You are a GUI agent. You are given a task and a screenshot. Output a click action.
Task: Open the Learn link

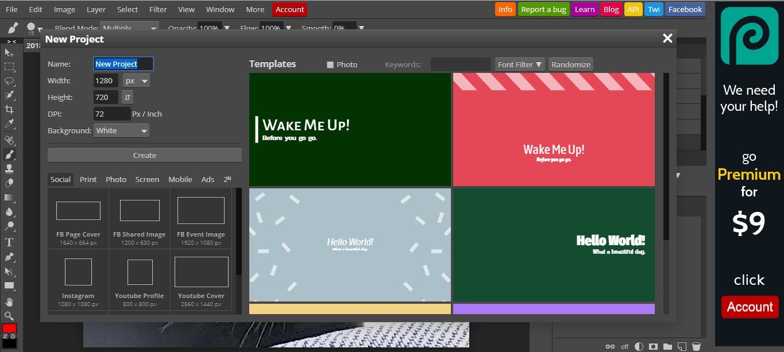click(585, 9)
